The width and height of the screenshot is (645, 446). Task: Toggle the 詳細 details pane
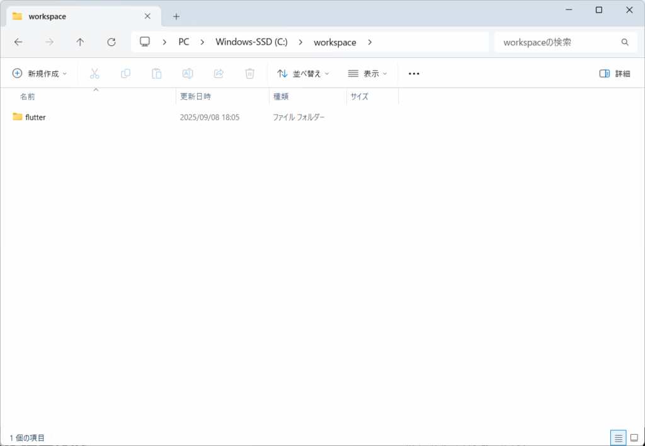tap(614, 74)
